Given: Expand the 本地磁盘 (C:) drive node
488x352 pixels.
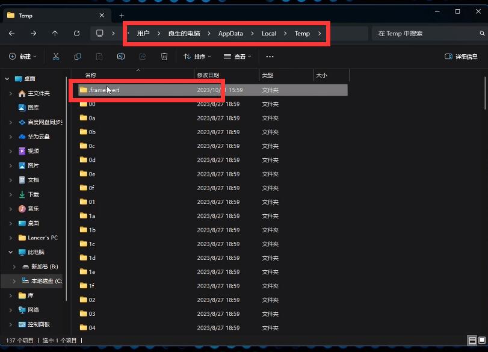Looking at the screenshot, I should click(x=13, y=280).
